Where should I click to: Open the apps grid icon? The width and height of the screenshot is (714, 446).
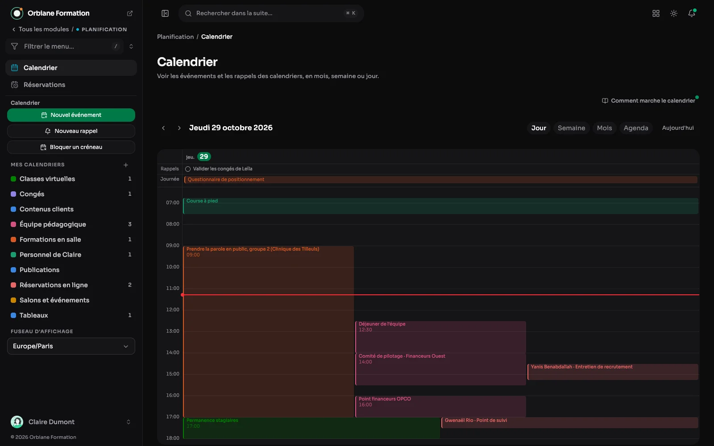[656, 13]
